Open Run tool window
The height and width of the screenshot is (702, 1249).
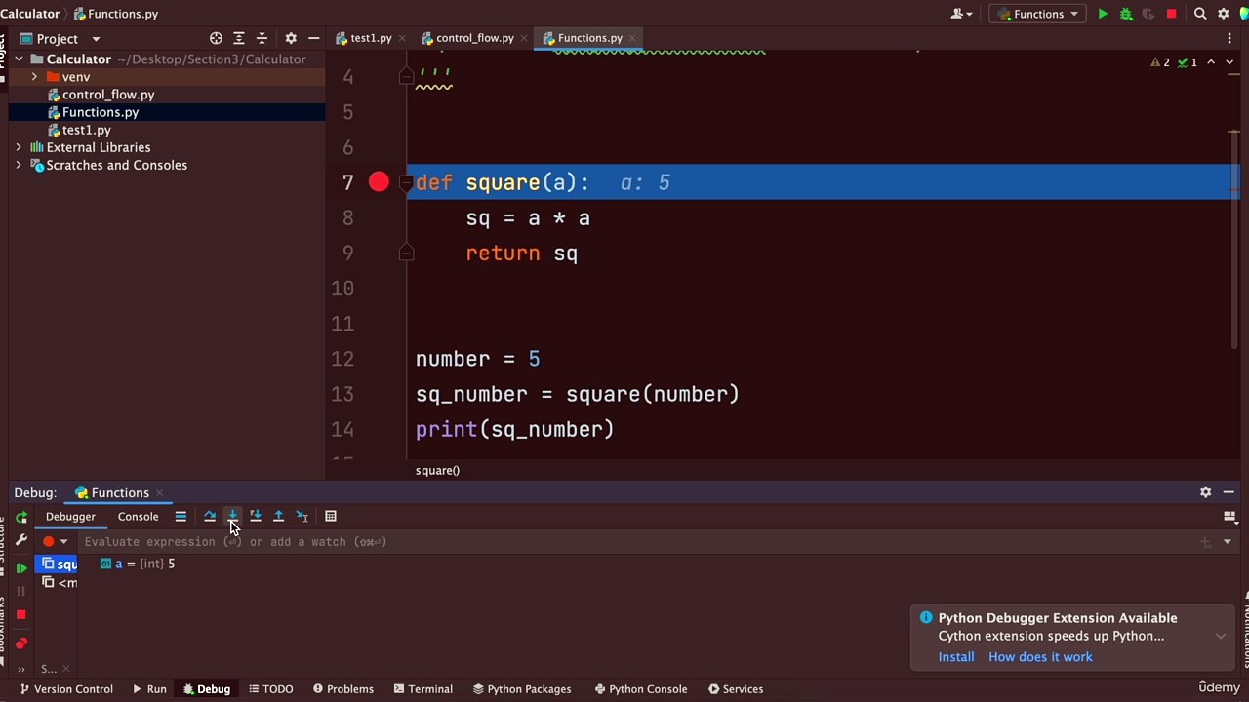149,689
